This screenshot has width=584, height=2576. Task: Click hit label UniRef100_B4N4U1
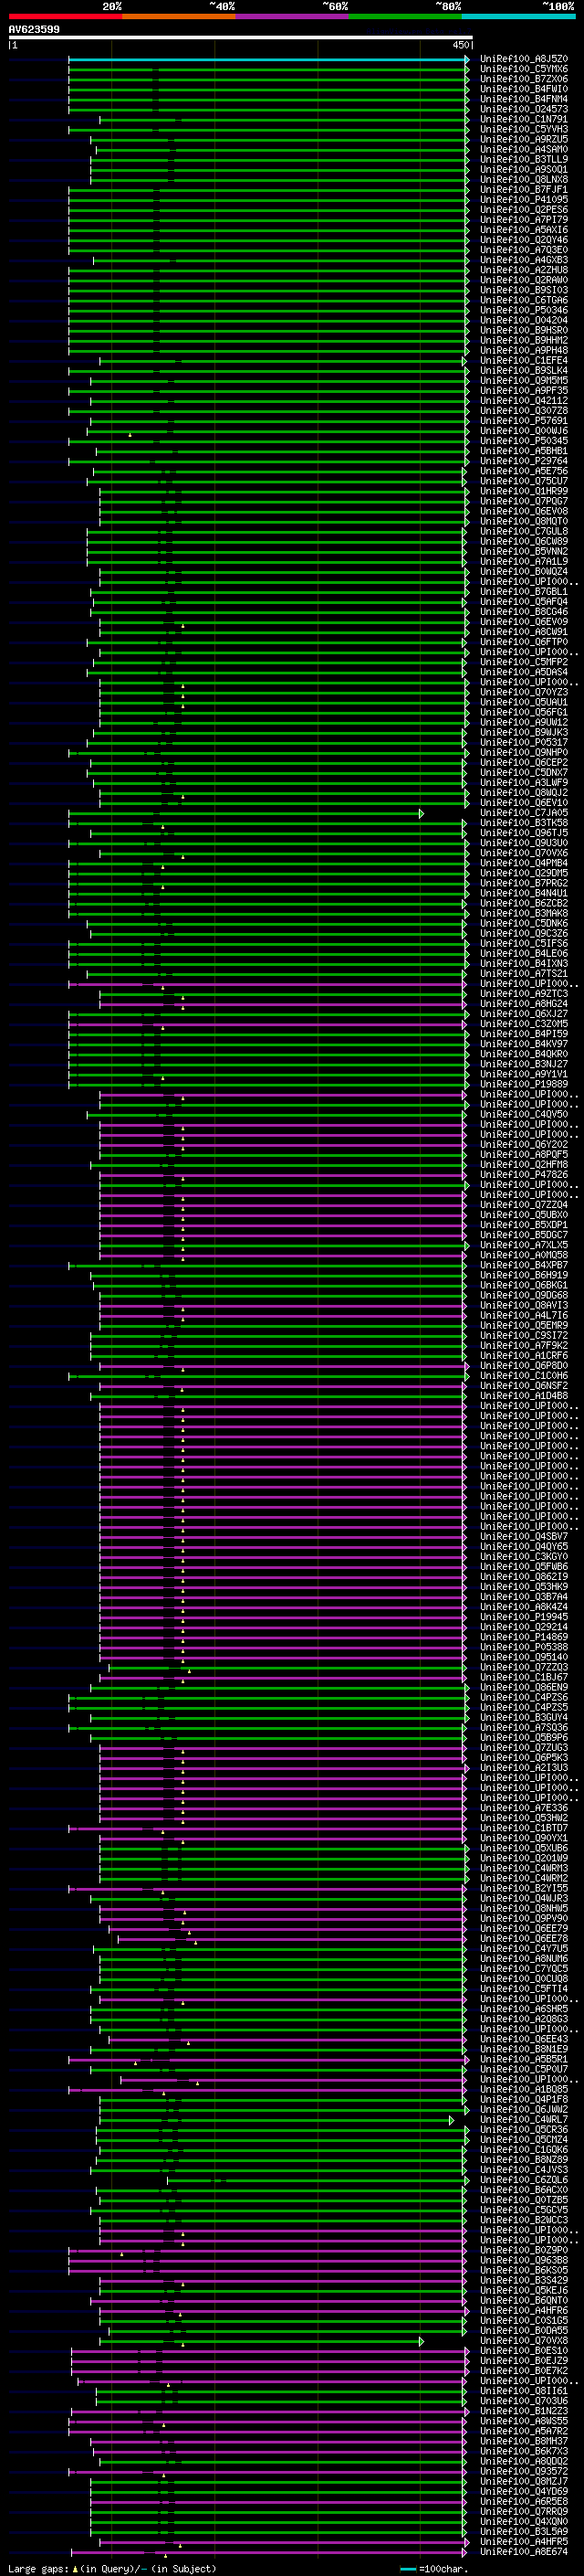pyautogui.click(x=524, y=893)
